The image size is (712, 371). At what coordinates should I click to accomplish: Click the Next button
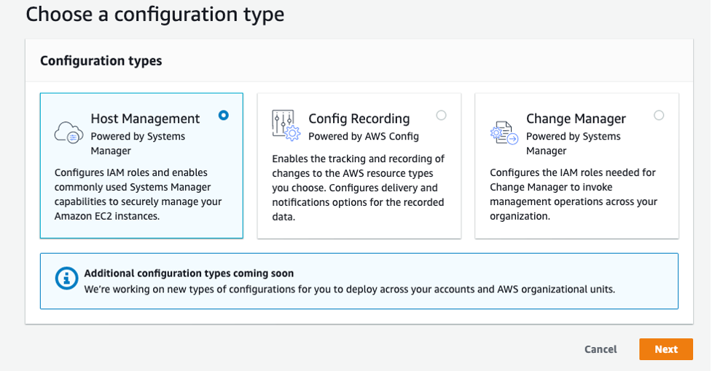tap(665, 349)
